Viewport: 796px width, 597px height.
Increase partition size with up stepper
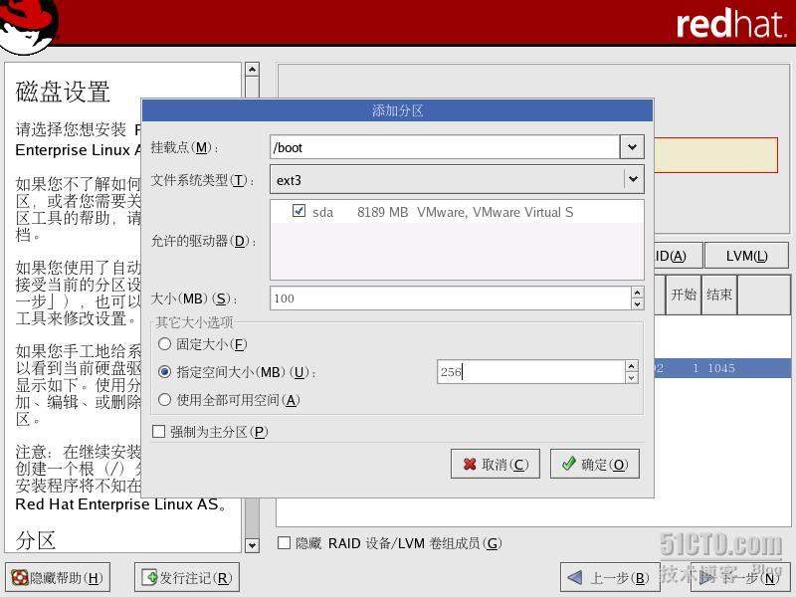coord(637,293)
